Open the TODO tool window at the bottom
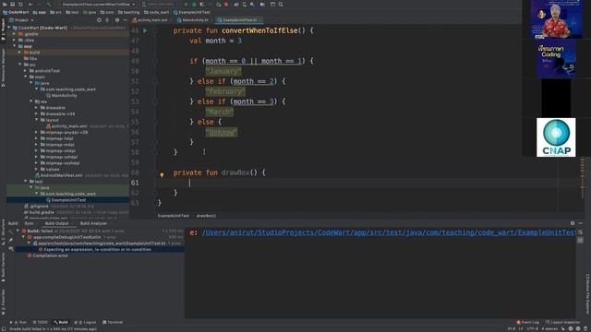 [x=41, y=322]
